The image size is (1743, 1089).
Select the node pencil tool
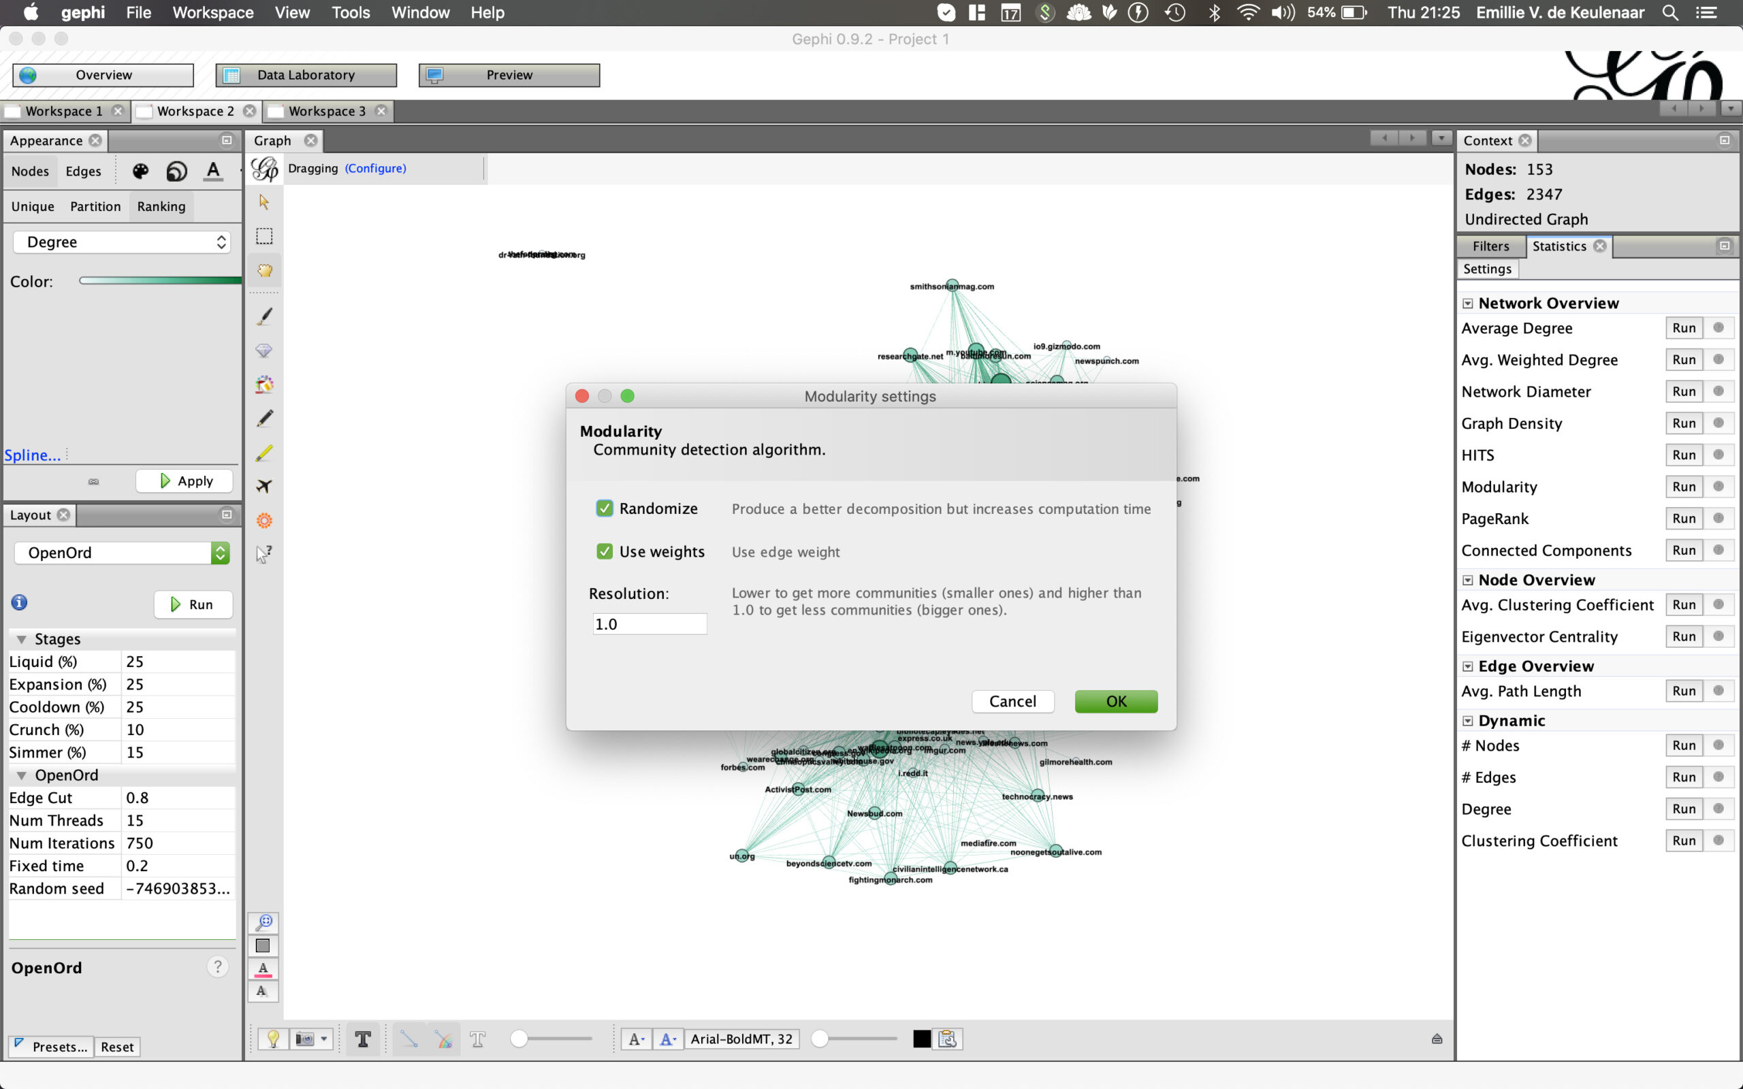[x=264, y=419]
